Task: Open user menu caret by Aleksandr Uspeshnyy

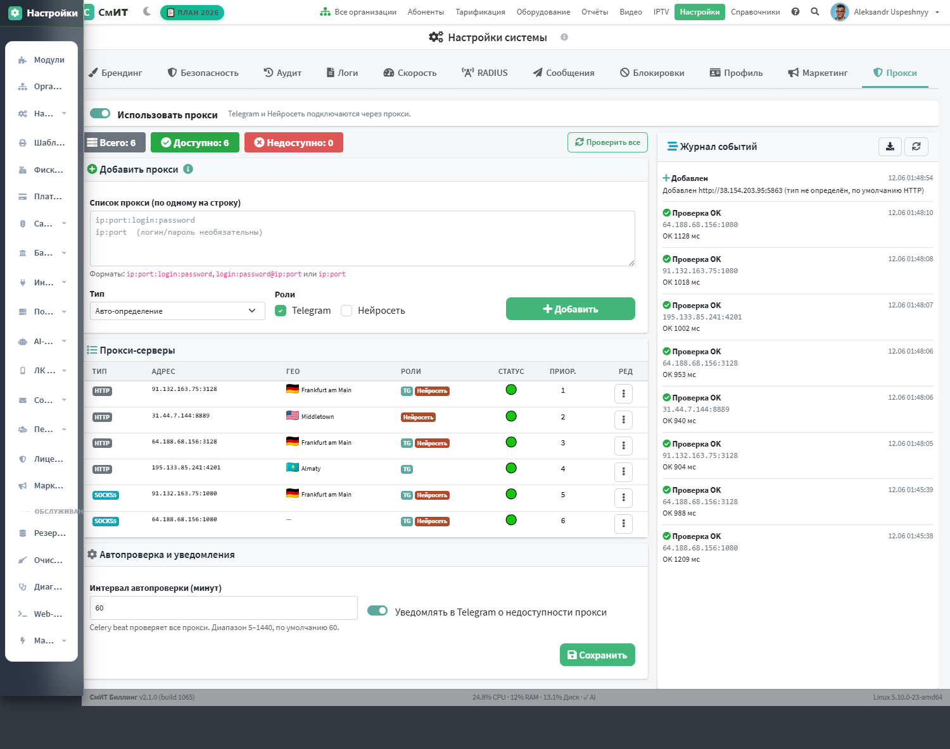Action: [937, 12]
